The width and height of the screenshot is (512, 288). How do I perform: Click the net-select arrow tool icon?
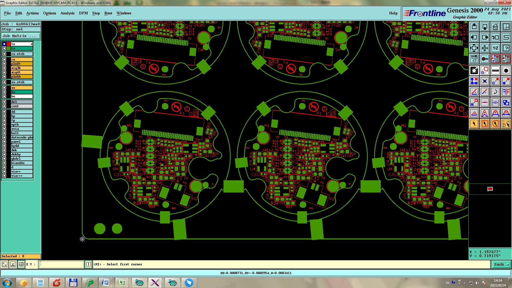[506, 124]
